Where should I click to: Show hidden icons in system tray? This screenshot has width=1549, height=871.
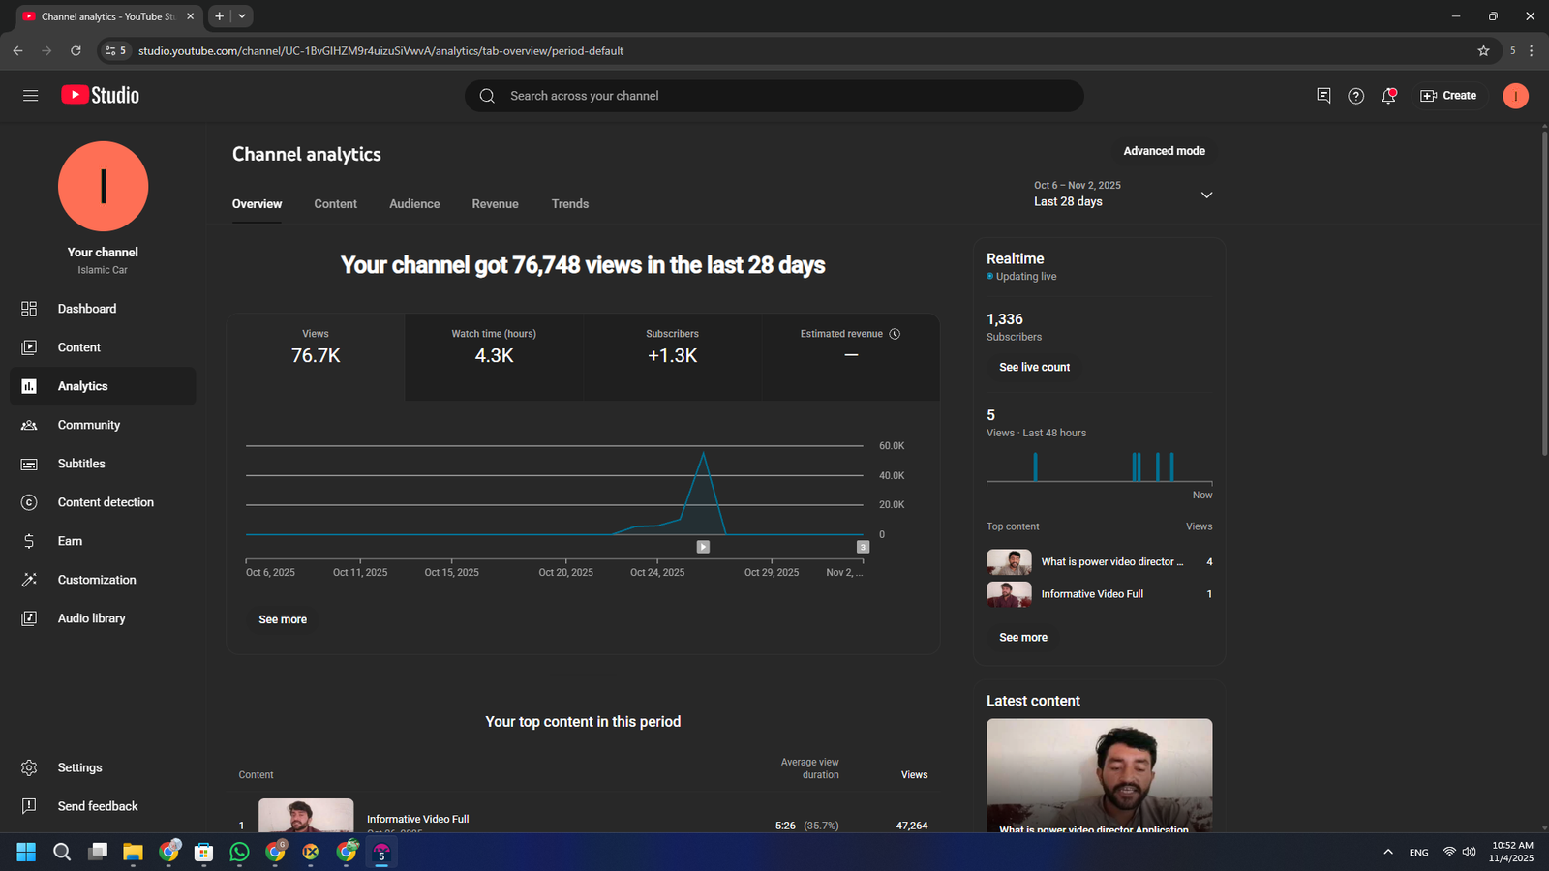pyautogui.click(x=1388, y=852)
